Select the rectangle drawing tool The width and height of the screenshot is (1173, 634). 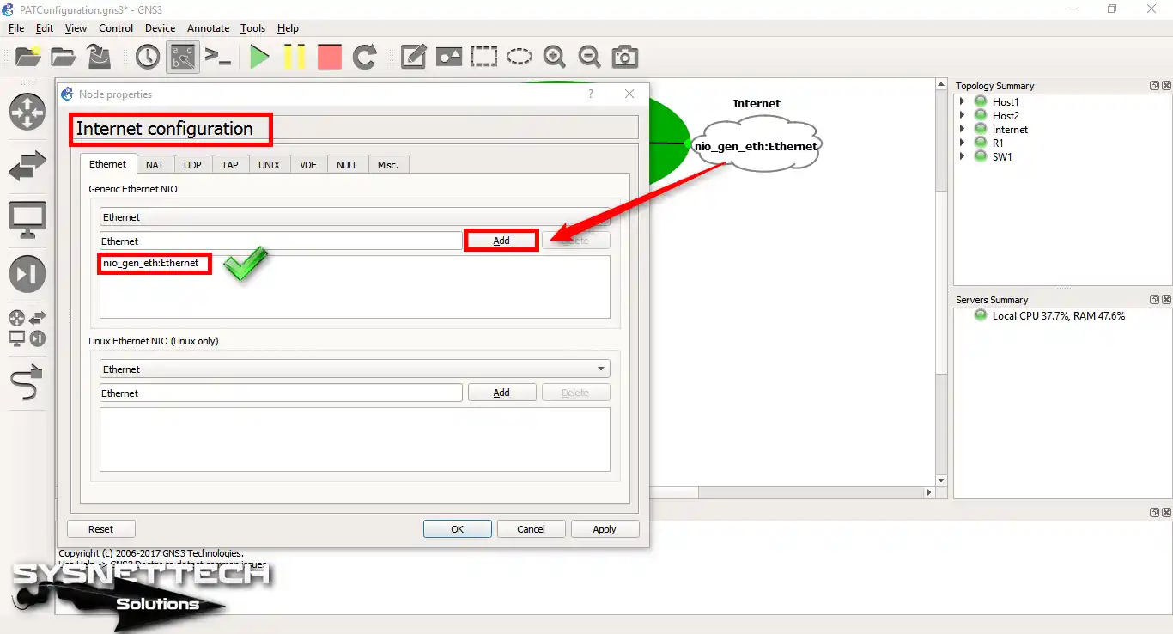point(484,57)
